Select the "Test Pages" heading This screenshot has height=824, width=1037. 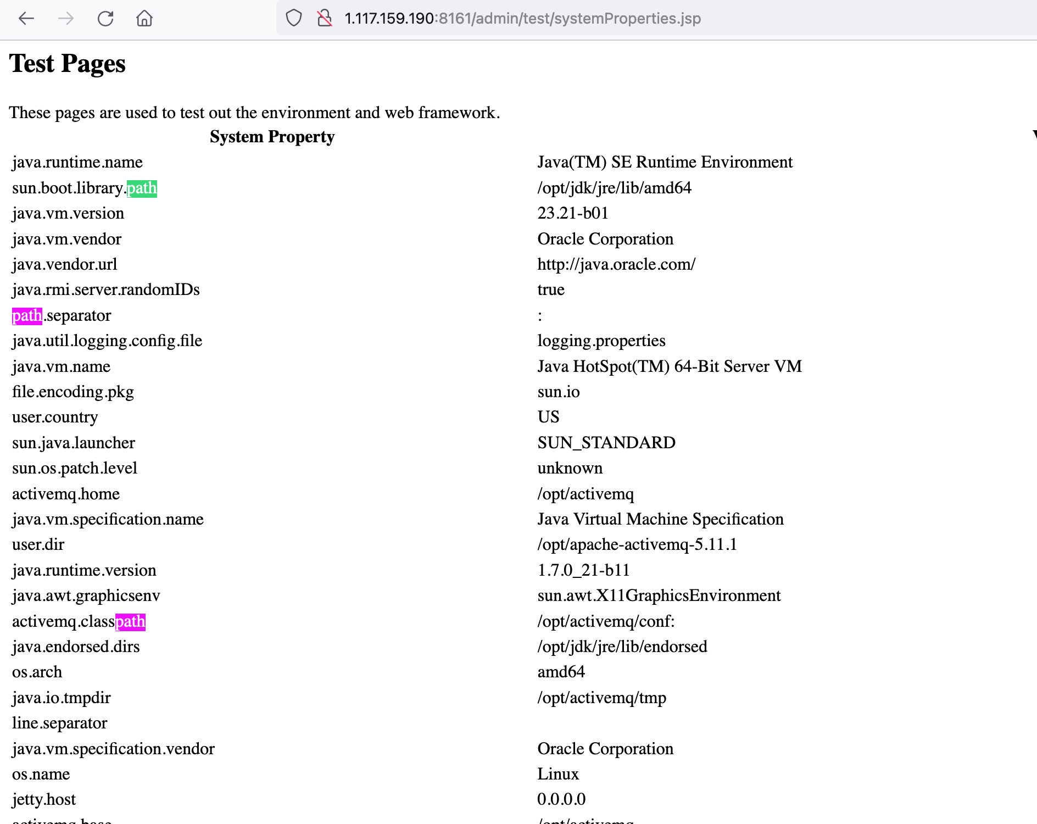point(68,63)
